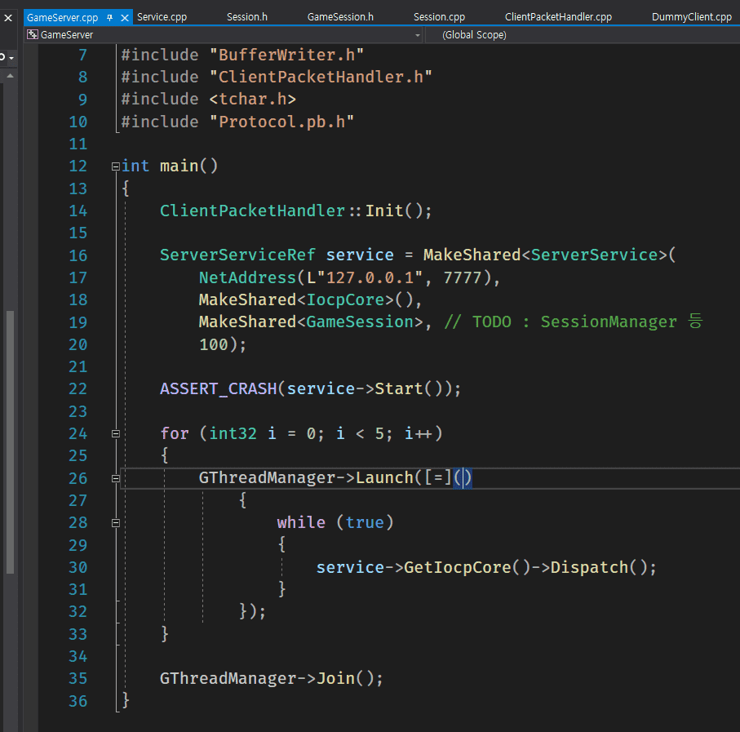This screenshot has height=732, width=740.
Task: Click line number 22 in the gutter
Action: 78,388
